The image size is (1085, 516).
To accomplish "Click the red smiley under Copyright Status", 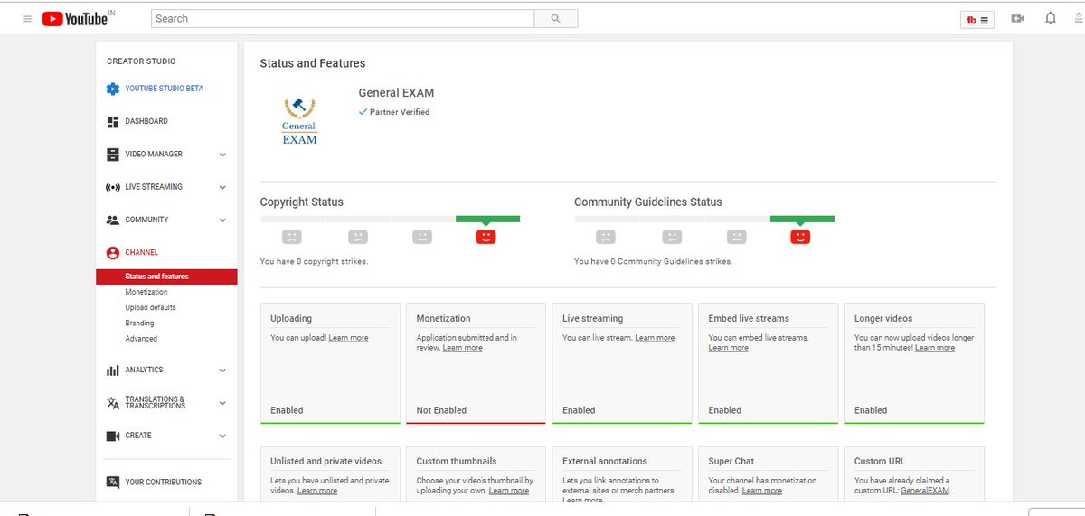I will click(486, 237).
